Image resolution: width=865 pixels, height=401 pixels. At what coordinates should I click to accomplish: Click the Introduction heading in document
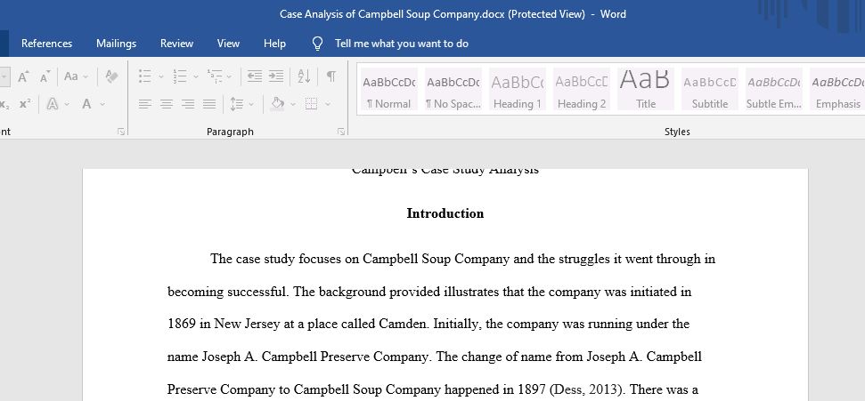[x=445, y=213]
